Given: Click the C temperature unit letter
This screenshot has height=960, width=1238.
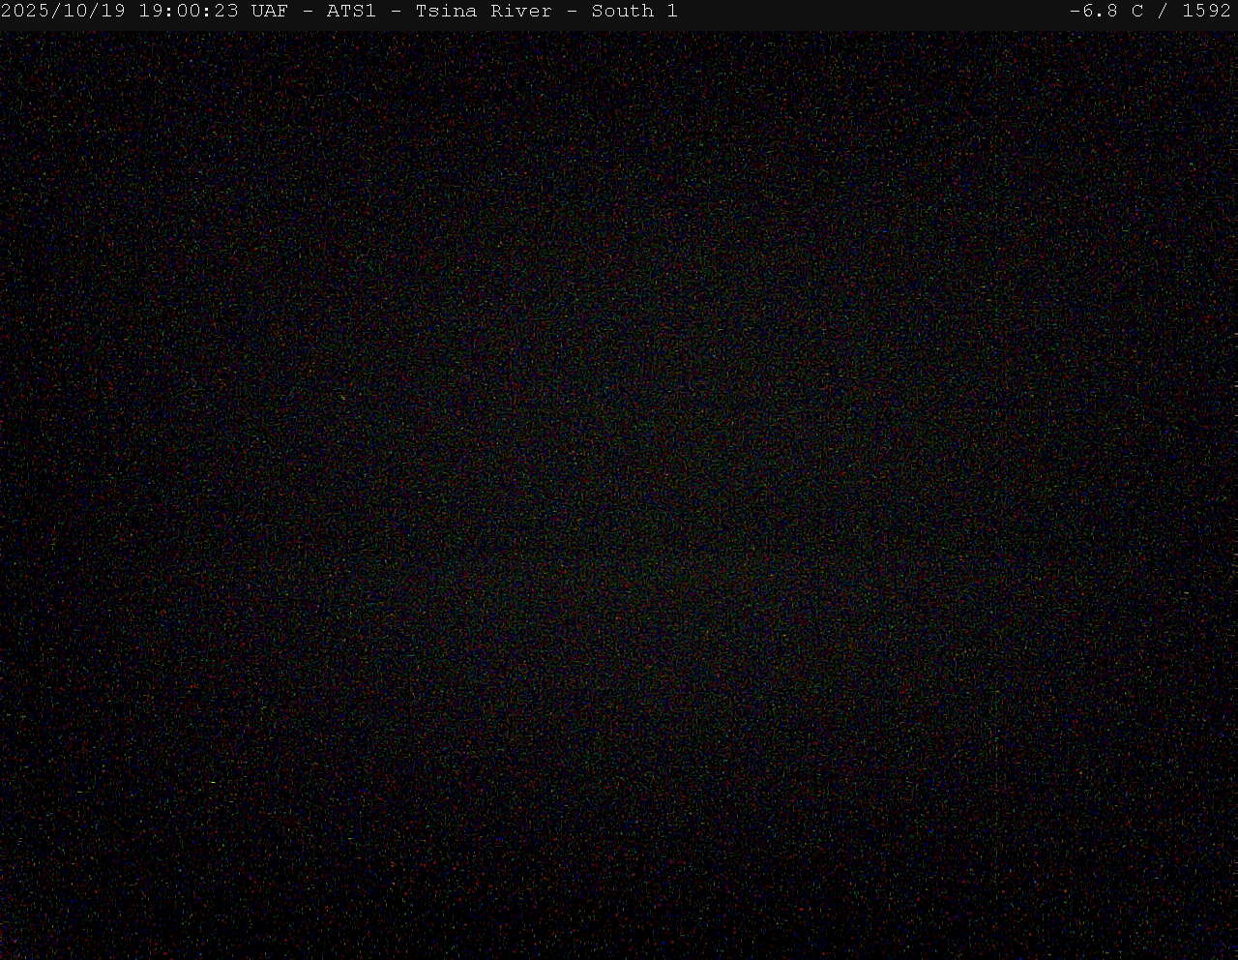Looking at the screenshot, I should 1137,12.
